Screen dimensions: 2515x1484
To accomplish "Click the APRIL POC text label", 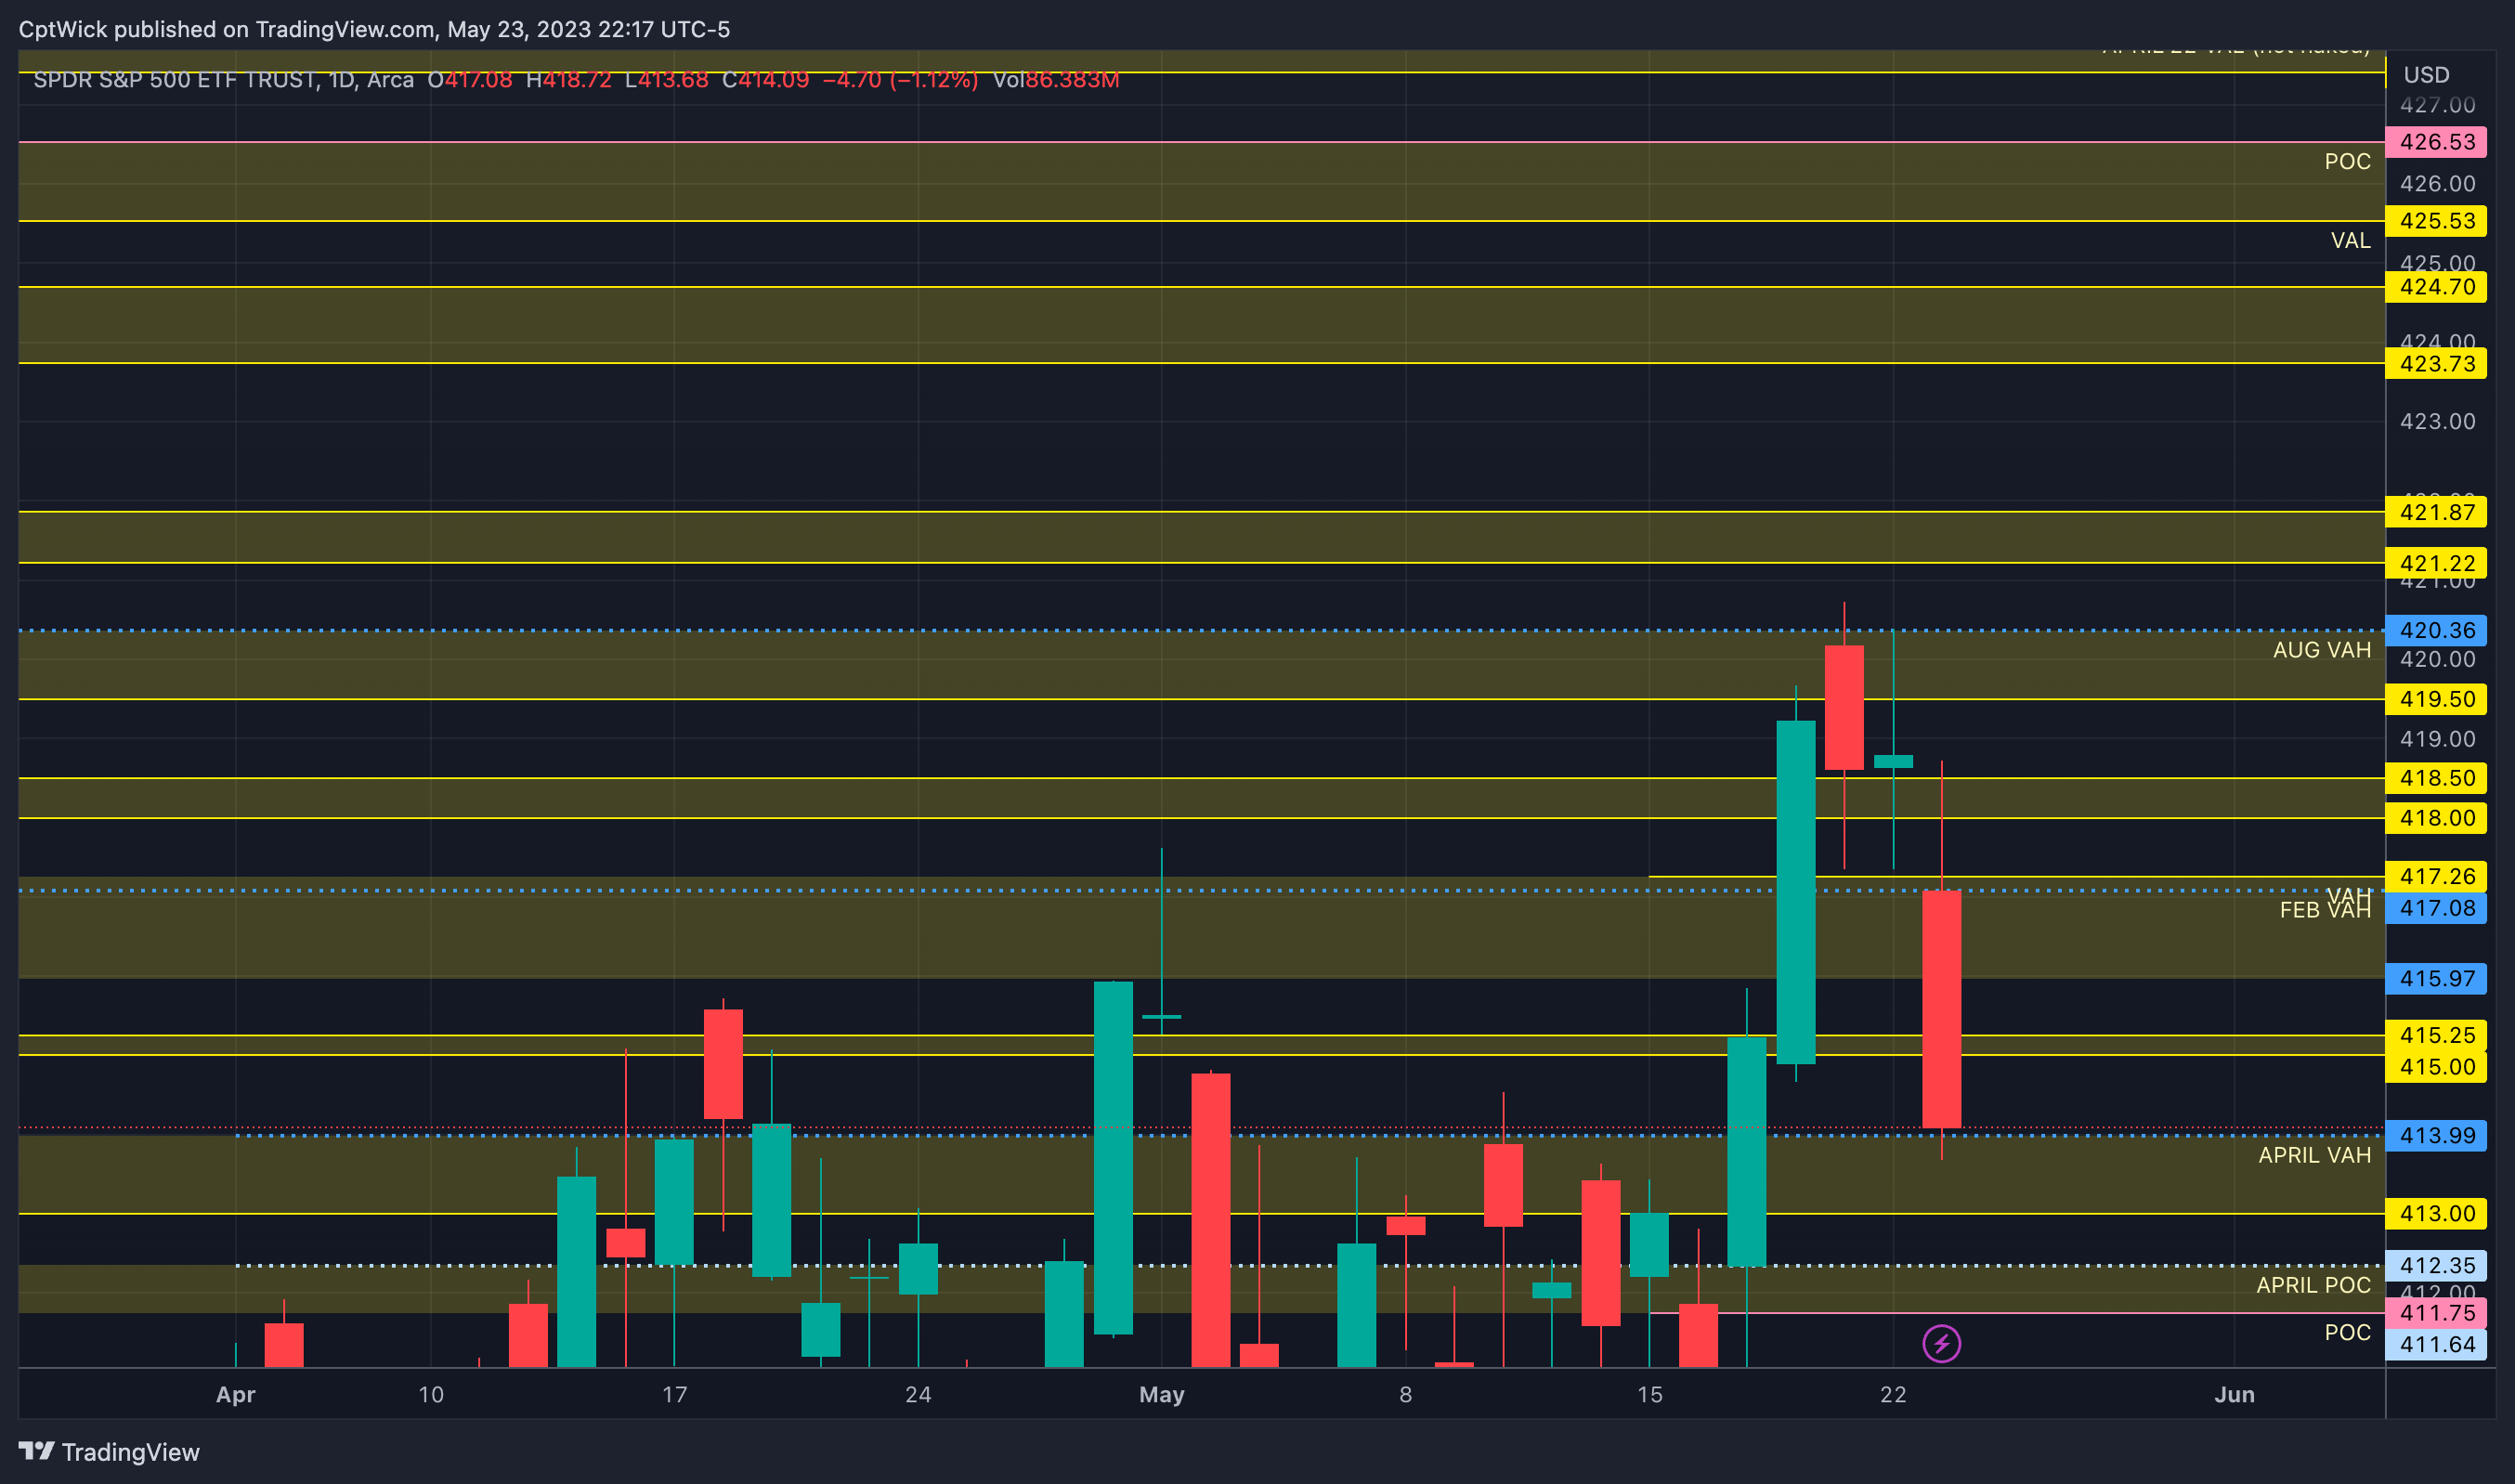I will 2313,1285.
